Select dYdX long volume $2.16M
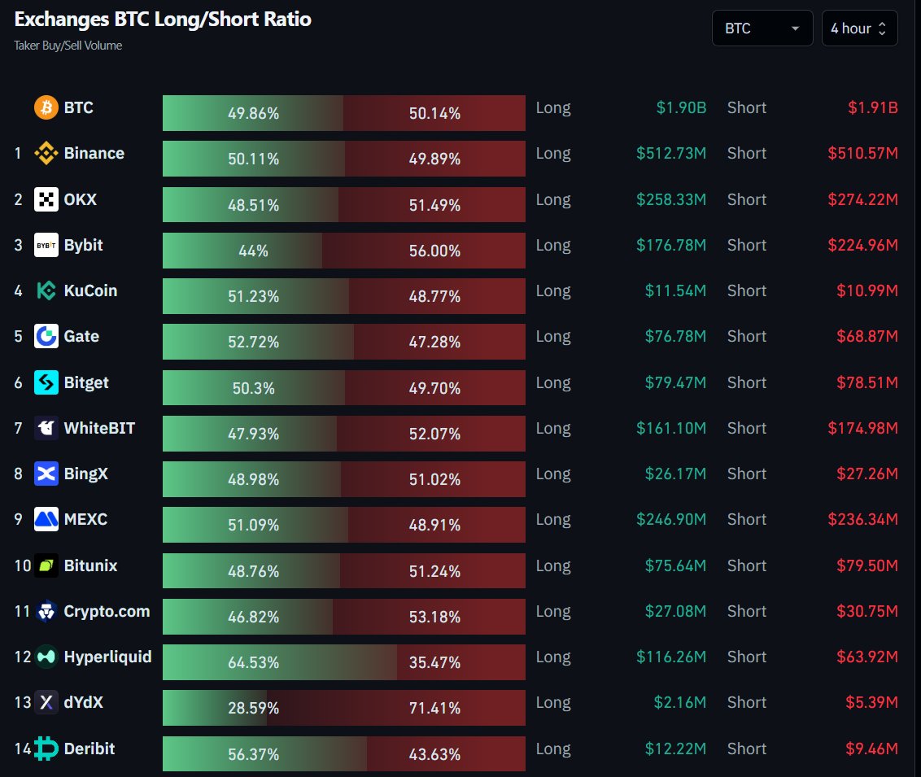Viewport: 921px width, 777px height. 679,703
